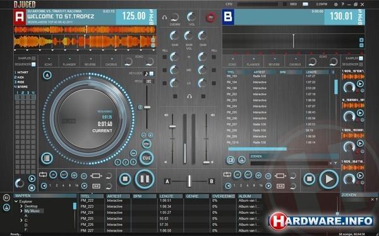This screenshot has height=236, width=379.
Task: Stop deck B playback
Action: (x=309, y=179)
